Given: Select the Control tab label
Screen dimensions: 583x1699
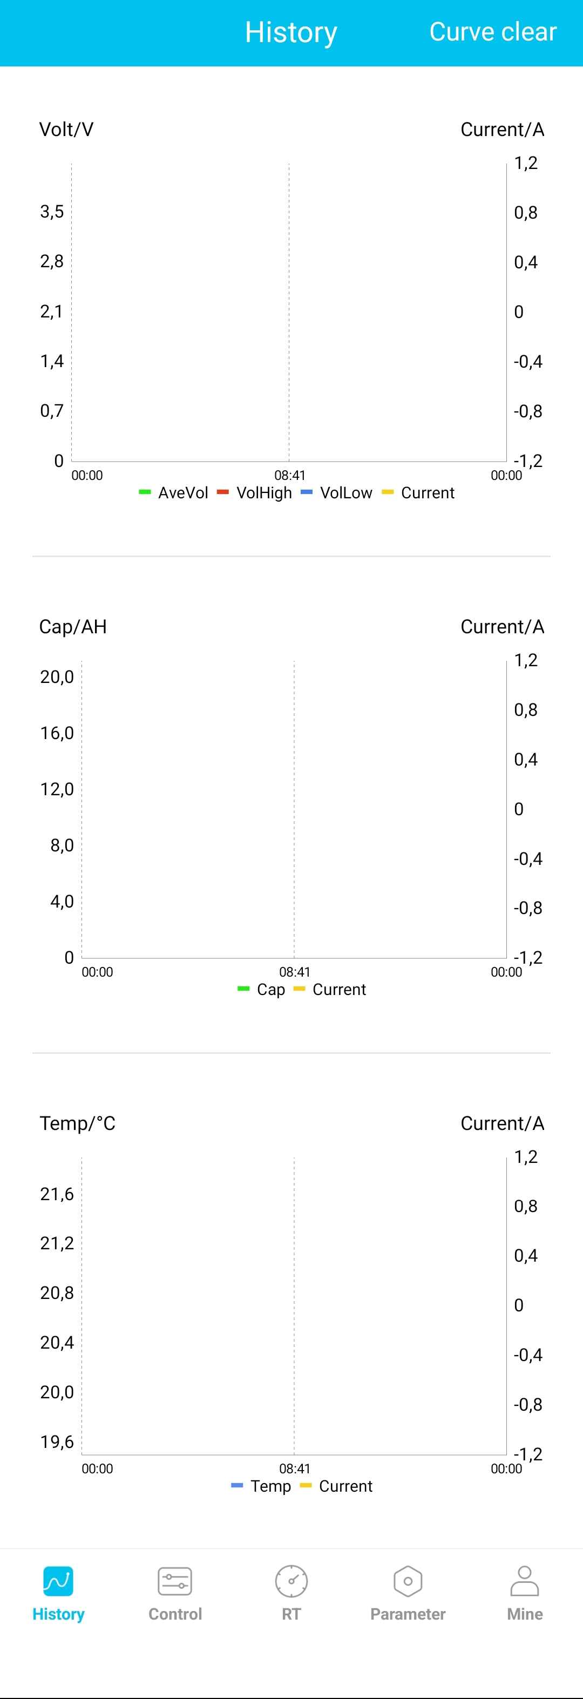Looking at the screenshot, I should [175, 1614].
